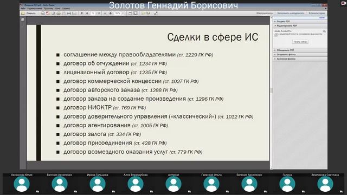The image size is (347, 195).
Task: Click the read mode expand icon
Action: tap(156, 13)
